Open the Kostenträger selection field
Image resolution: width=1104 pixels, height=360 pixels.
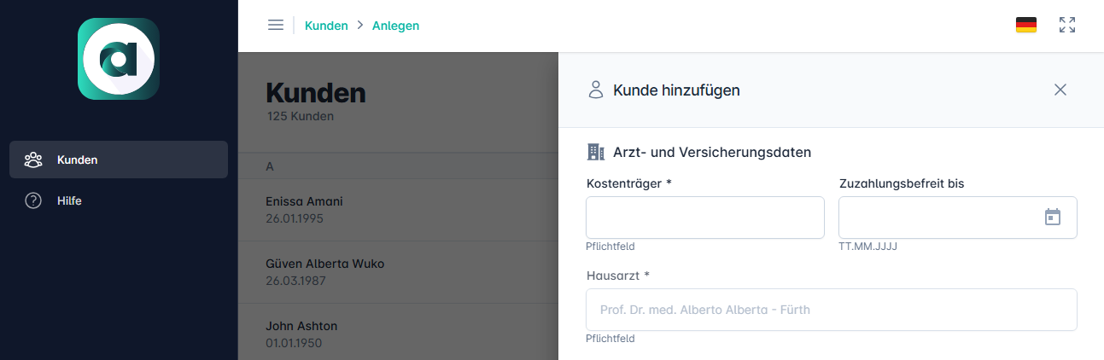click(x=704, y=218)
